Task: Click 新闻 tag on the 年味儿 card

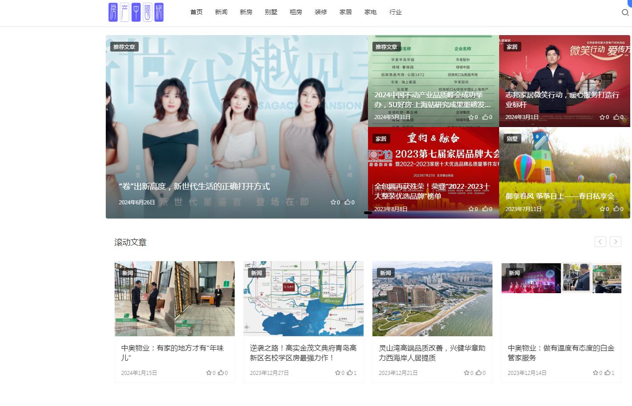Action: click(x=128, y=273)
